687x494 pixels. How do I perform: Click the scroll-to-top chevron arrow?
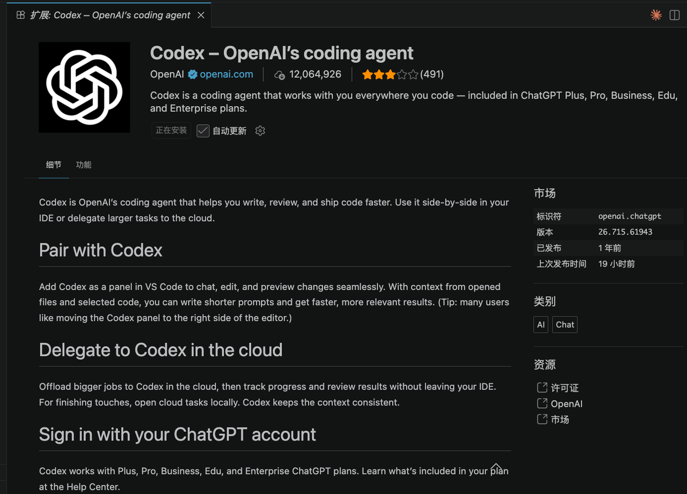tap(496, 468)
